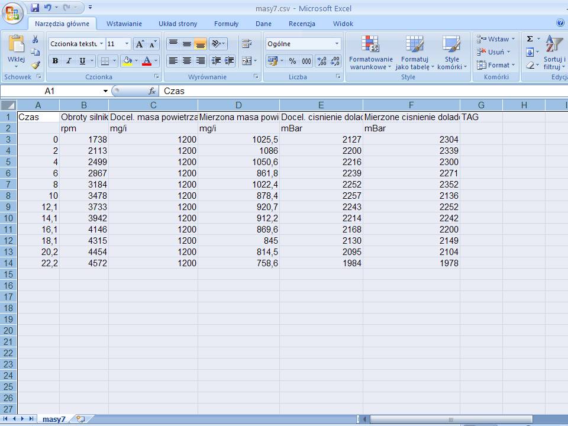Expand the Liczba dialog launcher

tap(338, 76)
